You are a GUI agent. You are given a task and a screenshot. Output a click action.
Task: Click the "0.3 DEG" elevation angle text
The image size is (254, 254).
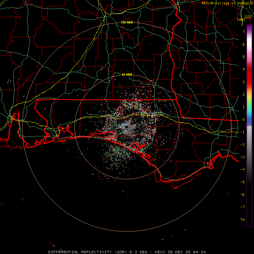tap(138, 252)
